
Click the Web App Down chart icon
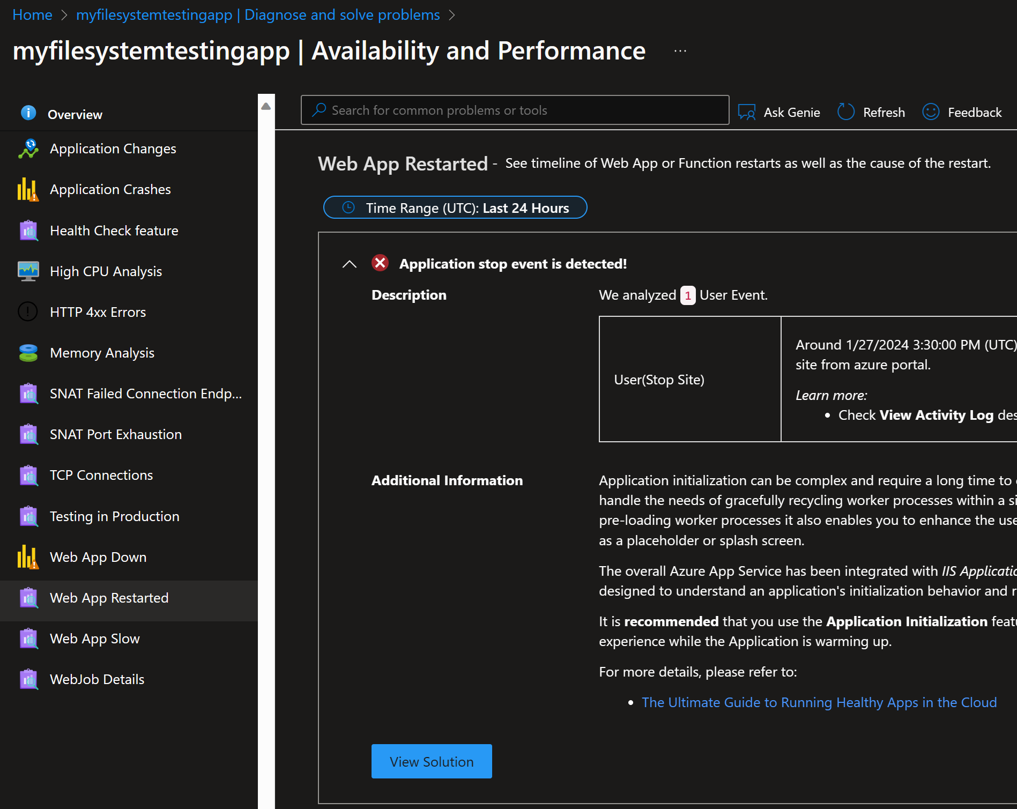(28, 557)
